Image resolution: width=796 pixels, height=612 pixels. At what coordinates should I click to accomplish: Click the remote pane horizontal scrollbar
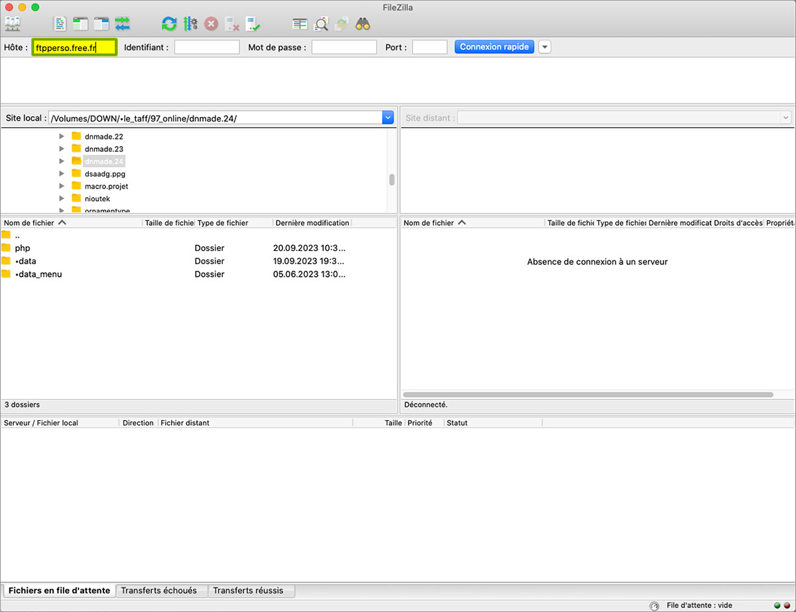(x=588, y=394)
